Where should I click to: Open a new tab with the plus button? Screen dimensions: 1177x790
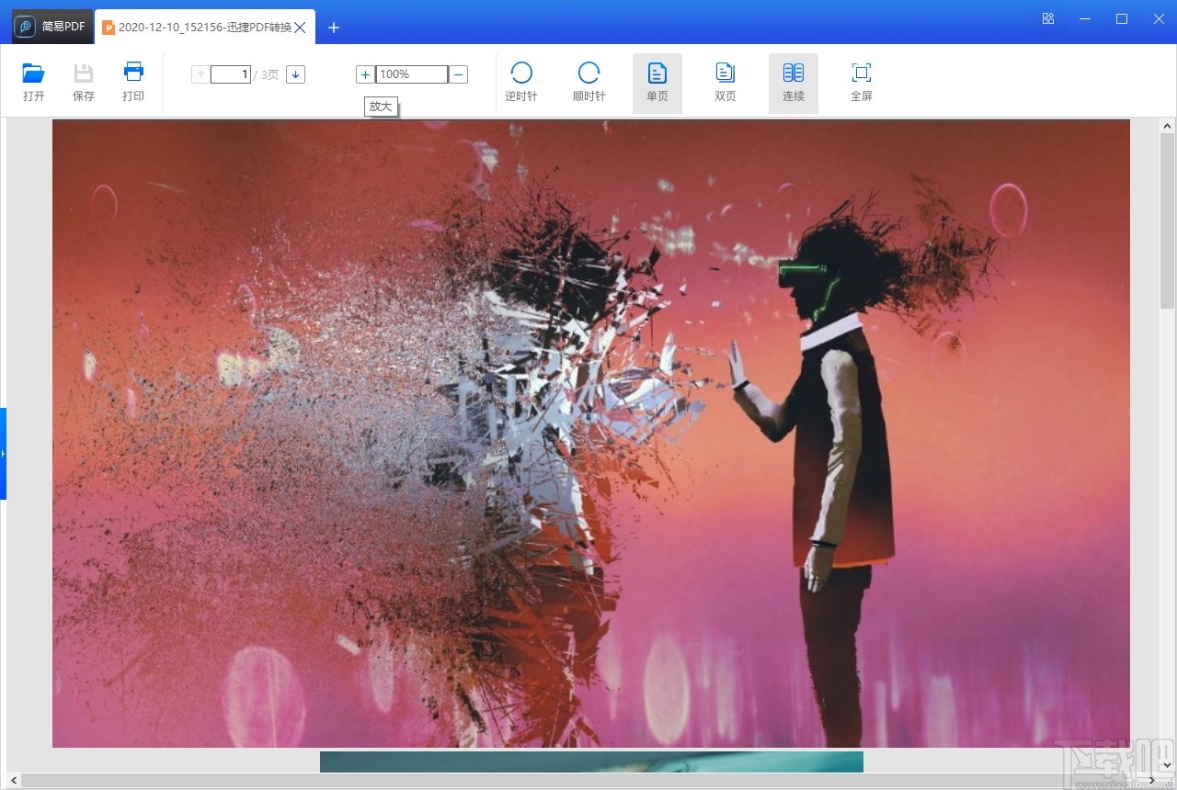click(x=333, y=28)
